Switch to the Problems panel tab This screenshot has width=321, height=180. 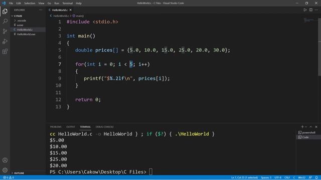56,127
